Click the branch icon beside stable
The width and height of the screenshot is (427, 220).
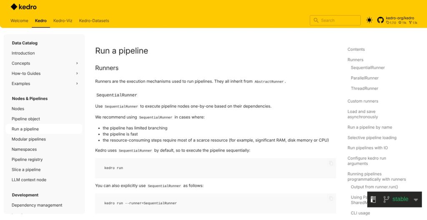[386, 199]
